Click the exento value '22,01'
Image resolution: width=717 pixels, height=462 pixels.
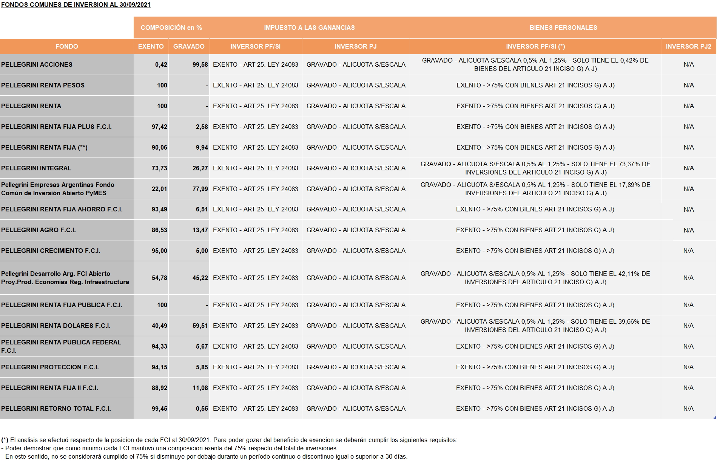click(159, 189)
